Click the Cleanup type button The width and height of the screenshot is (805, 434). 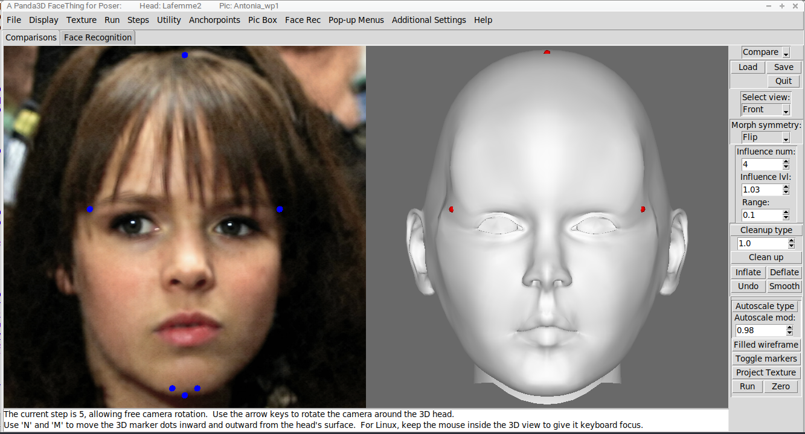(x=766, y=230)
